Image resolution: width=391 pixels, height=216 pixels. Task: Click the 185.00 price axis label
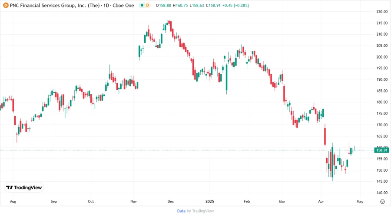(x=382, y=91)
